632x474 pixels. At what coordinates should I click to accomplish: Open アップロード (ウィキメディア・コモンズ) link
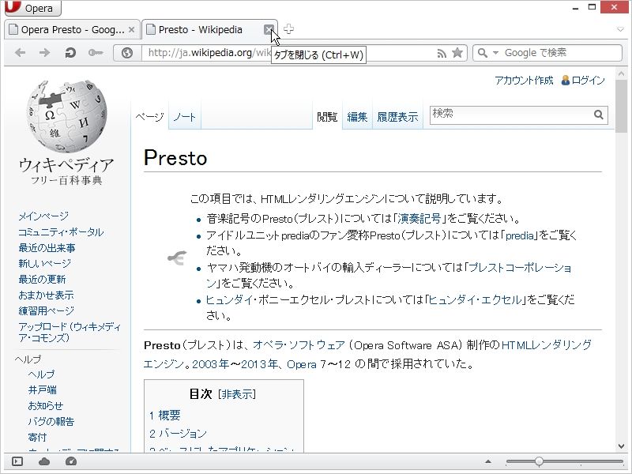70,332
